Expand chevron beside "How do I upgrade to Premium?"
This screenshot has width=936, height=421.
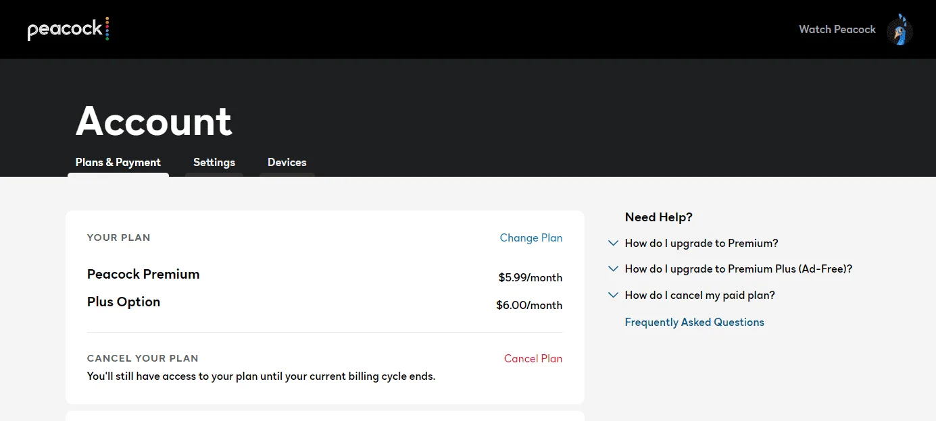tap(613, 243)
